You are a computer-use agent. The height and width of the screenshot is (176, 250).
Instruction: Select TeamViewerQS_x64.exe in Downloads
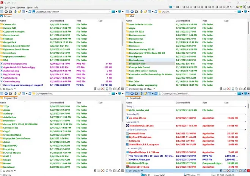pyautogui.click(x=141, y=126)
